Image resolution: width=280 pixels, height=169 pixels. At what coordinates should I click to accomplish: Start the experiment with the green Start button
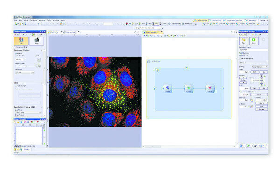(x=253, y=41)
